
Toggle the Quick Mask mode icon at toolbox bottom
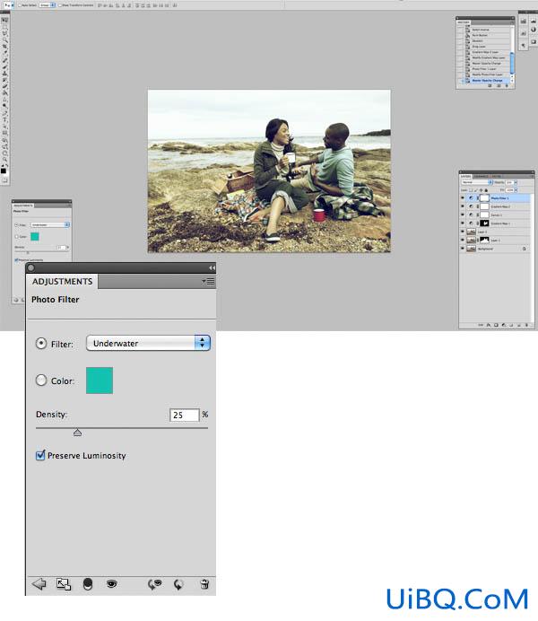click(4, 179)
